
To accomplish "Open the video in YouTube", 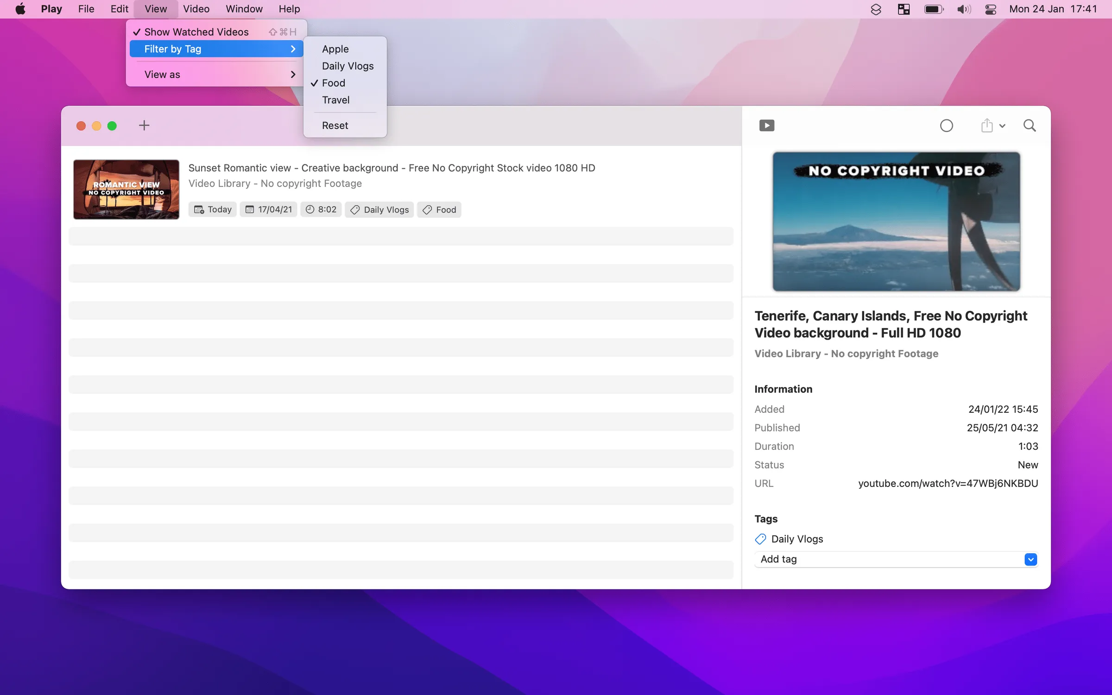I will pos(767,125).
